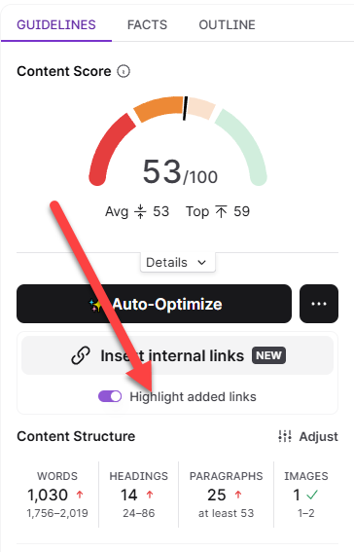
Task: Click the chain link icon
Action: [81, 355]
